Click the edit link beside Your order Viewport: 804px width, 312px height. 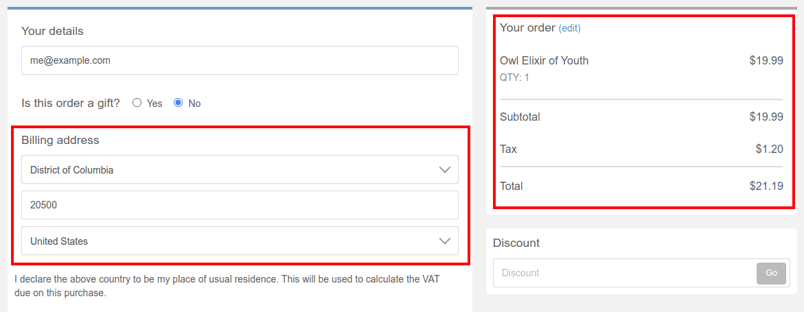[569, 28]
